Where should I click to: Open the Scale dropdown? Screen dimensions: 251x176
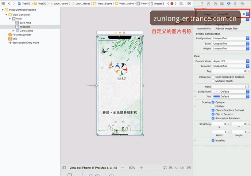[x=231, y=44]
